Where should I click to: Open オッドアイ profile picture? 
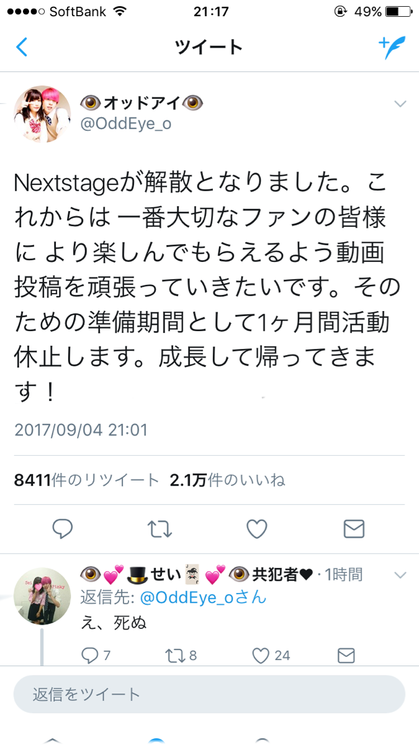click(42, 114)
